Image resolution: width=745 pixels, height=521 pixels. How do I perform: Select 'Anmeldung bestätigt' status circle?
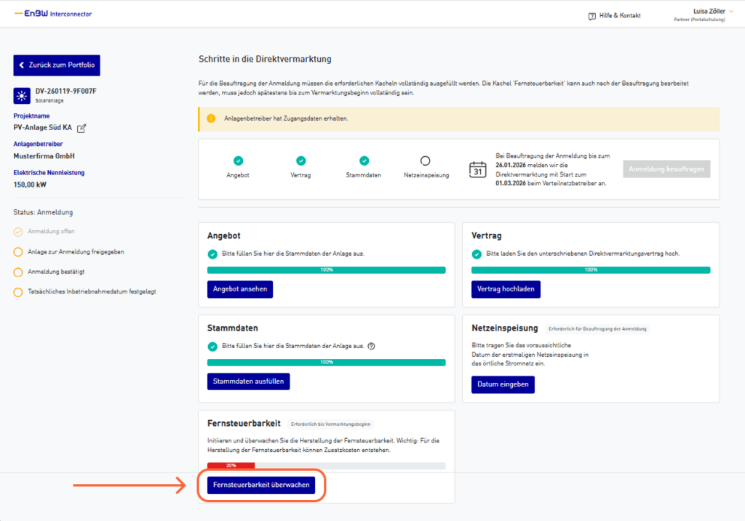pos(18,272)
